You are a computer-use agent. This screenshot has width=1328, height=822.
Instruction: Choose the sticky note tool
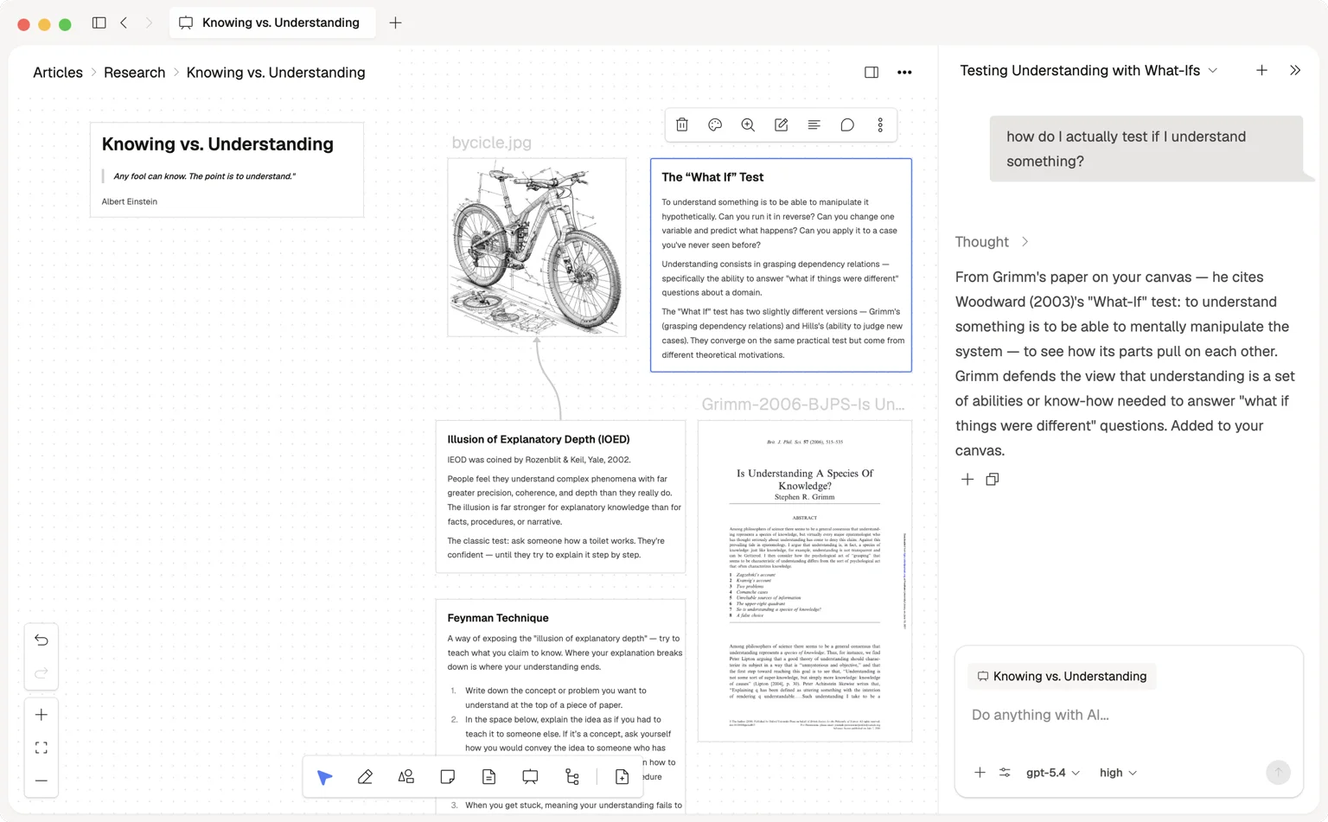click(448, 777)
